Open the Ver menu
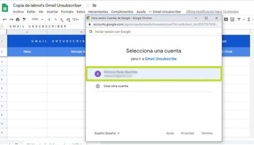This screenshot has width=254, height=145. [41, 12]
